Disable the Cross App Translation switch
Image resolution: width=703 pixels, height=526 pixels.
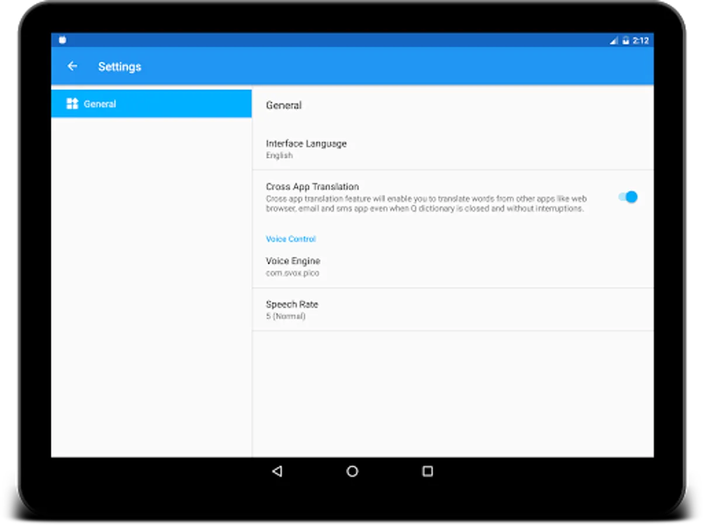628,197
